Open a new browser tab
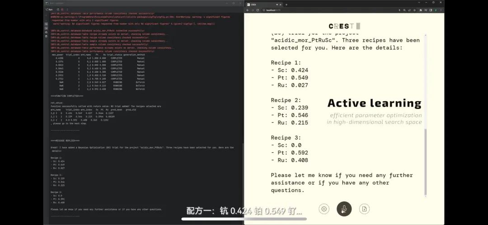Screen dimensions: 488x225 point(286,5)
